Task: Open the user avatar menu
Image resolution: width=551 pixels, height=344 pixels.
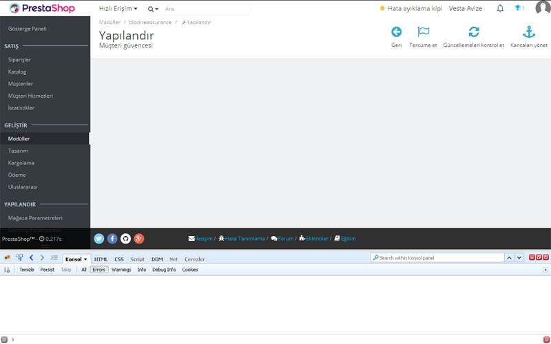Action: (x=543, y=8)
